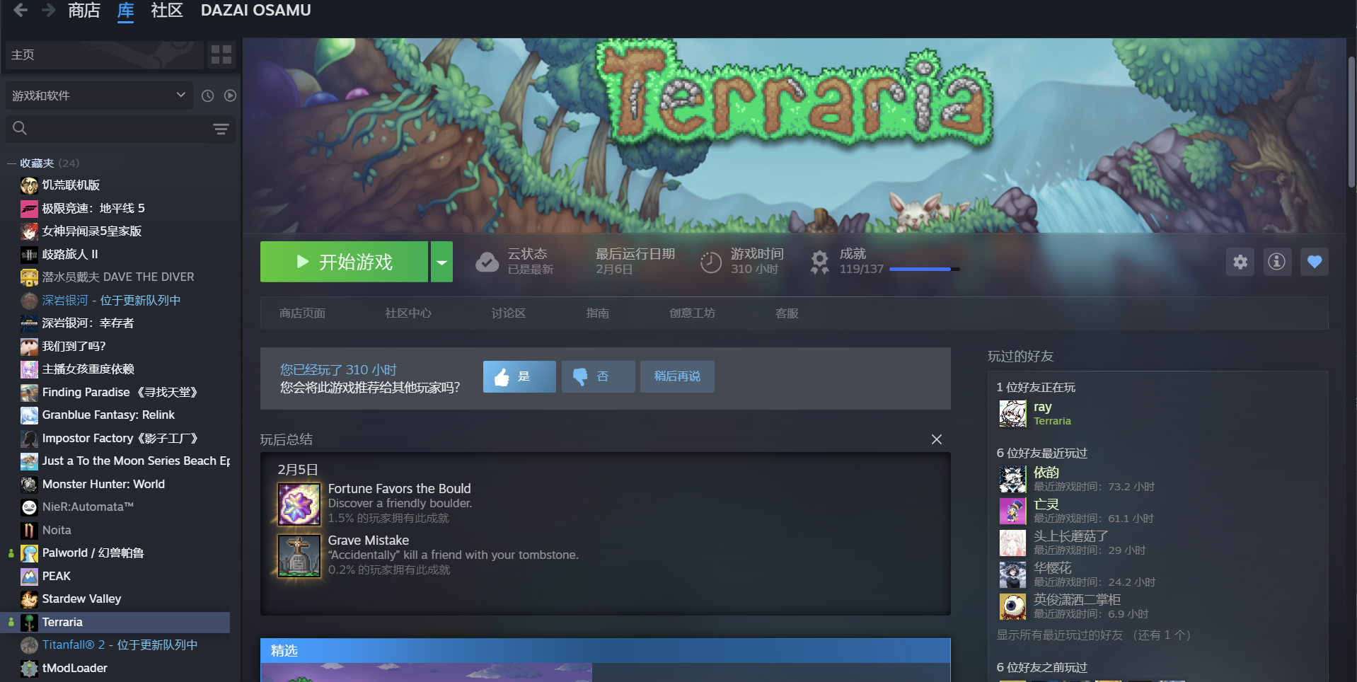Open the 商店 menu in top navigation
Screen dimensions: 1357x682
click(x=83, y=11)
